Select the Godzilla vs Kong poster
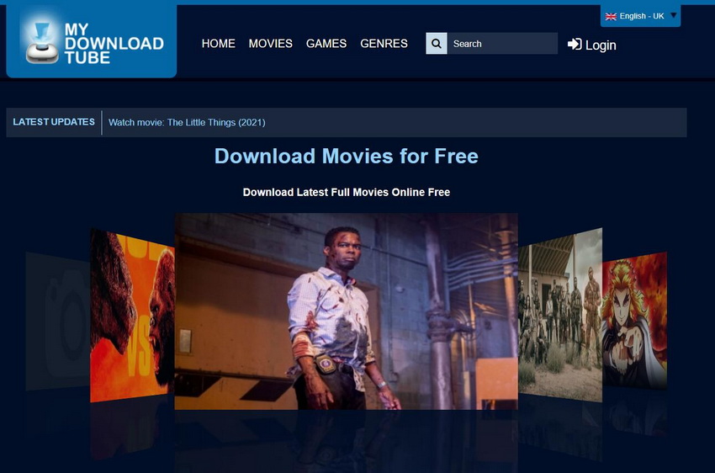Viewport: 715px width, 473px height. click(132, 316)
